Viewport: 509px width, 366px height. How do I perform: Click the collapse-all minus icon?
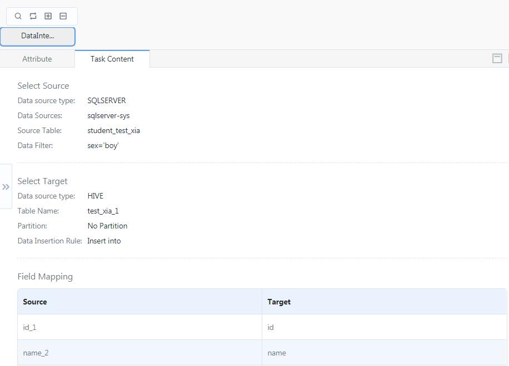click(x=63, y=16)
